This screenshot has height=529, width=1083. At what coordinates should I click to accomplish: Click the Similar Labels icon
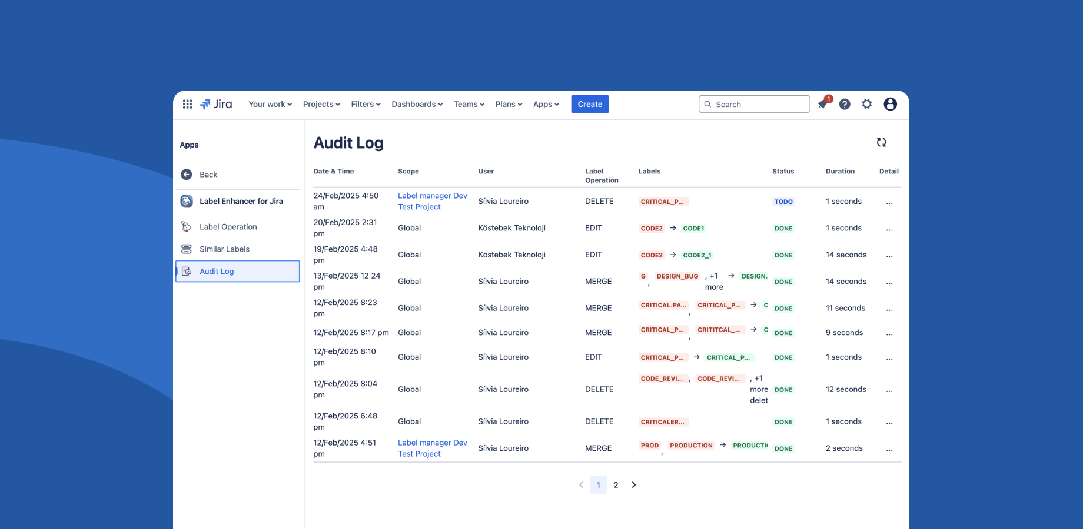click(x=187, y=249)
